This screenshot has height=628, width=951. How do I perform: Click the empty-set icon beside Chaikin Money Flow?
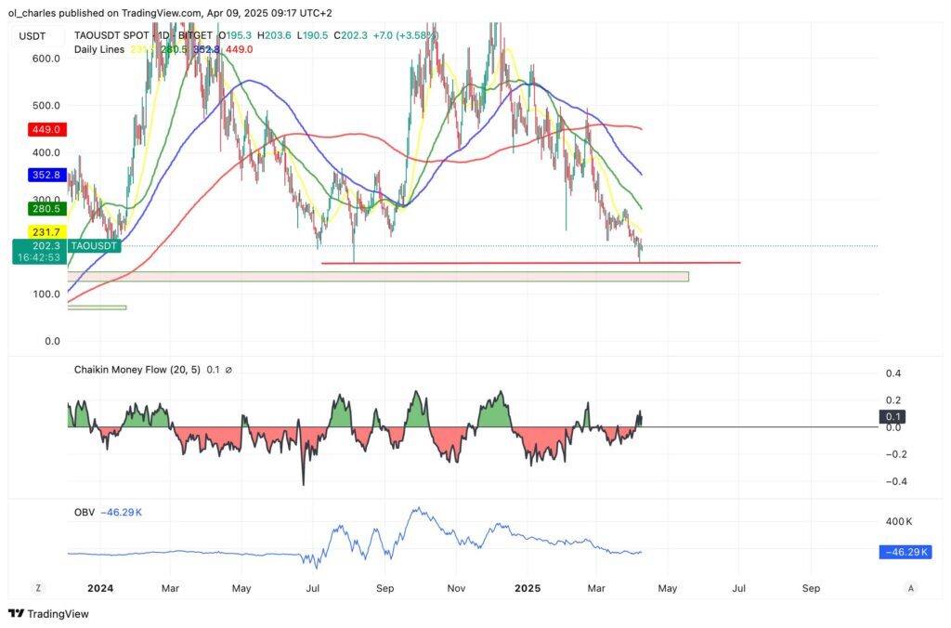tap(229, 370)
